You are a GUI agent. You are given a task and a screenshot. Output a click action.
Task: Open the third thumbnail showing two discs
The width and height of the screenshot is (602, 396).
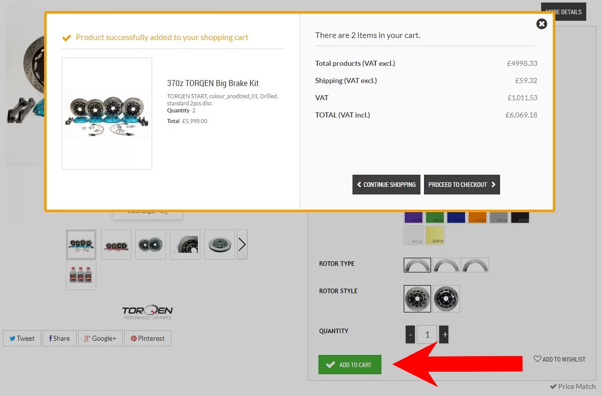[x=151, y=245]
